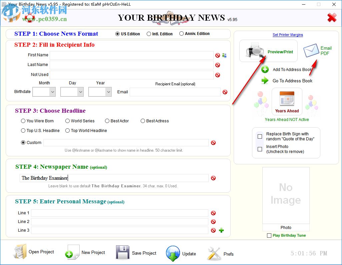Image resolution: width=342 pixels, height=265 pixels.
Task: Open Preview/Print with the printer icon
Action: tap(255, 51)
